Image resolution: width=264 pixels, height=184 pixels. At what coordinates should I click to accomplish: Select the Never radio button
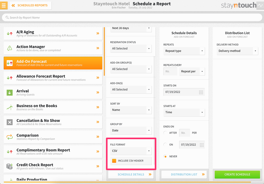pyautogui.click(x=165, y=156)
